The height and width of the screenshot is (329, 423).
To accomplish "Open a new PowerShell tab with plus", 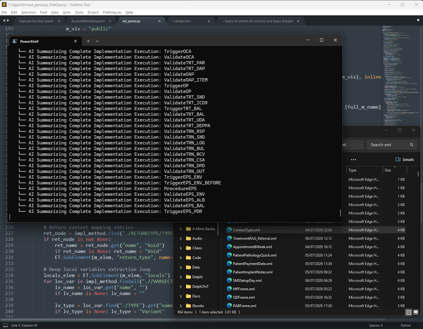I will (x=88, y=41).
